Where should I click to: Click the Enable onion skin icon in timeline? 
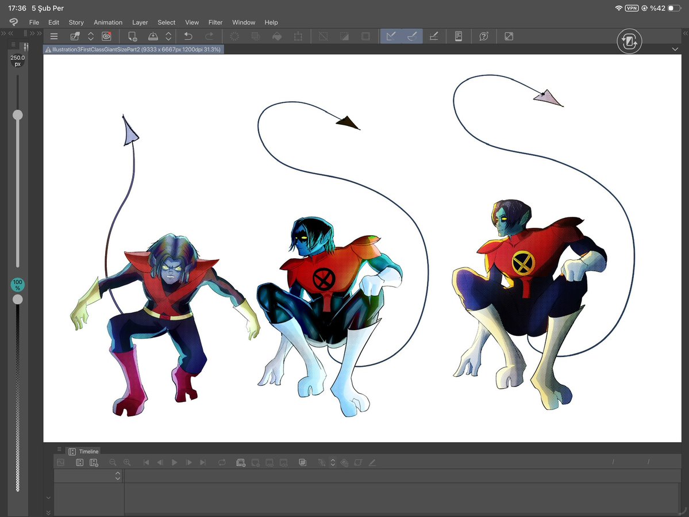pyautogui.click(x=302, y=462)
